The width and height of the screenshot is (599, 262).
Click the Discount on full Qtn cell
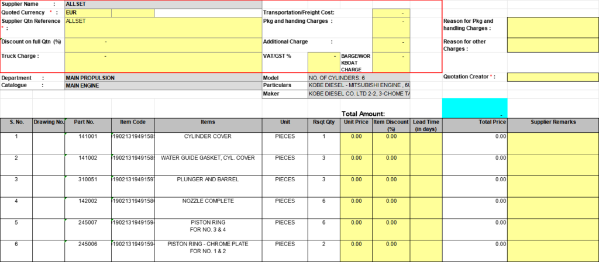[x=163, y=46]
